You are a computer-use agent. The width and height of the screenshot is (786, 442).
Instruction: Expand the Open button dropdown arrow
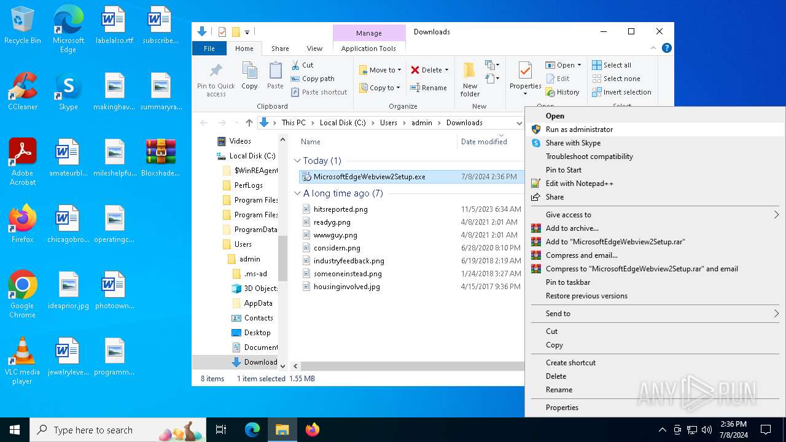[x=579, y=65]
